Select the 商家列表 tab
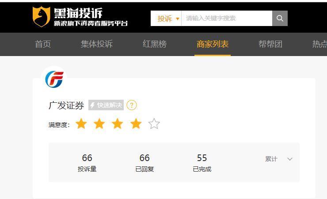This screenshot has width=327, height=199. [x=213, y=44]
